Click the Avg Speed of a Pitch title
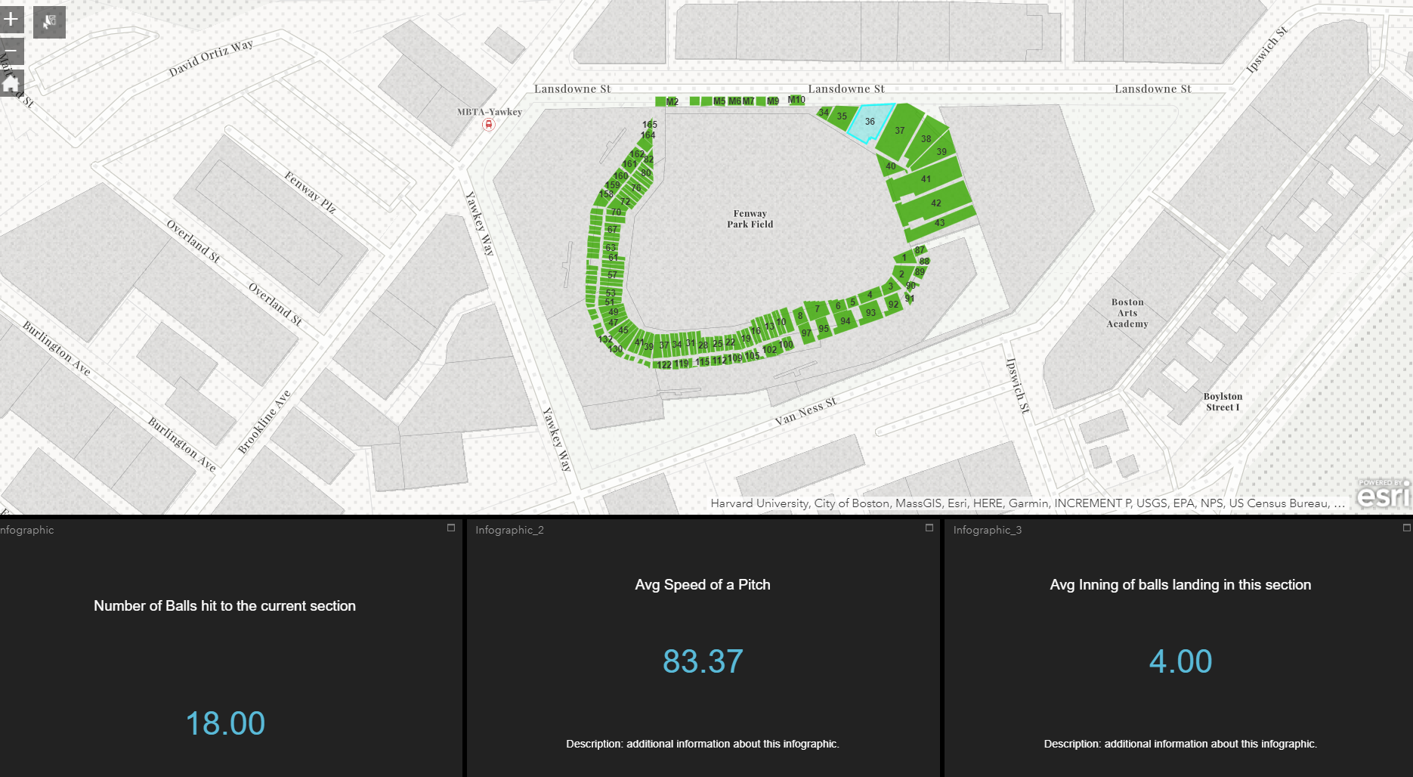 point(703,585)
